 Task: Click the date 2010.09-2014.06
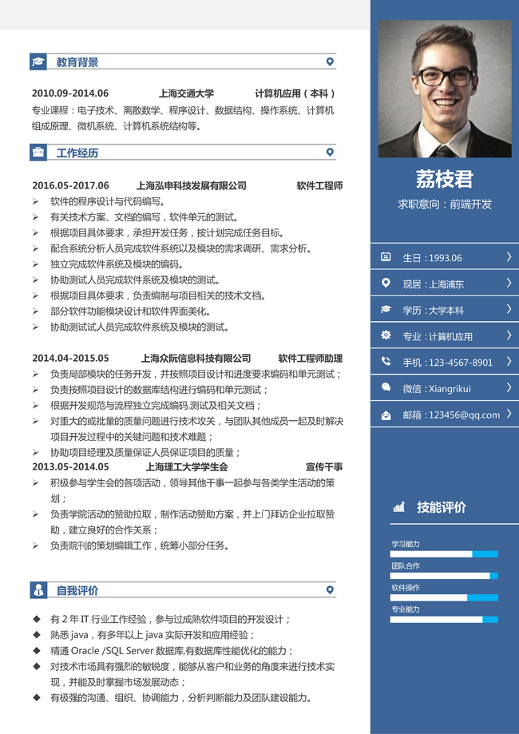[70, 93]
